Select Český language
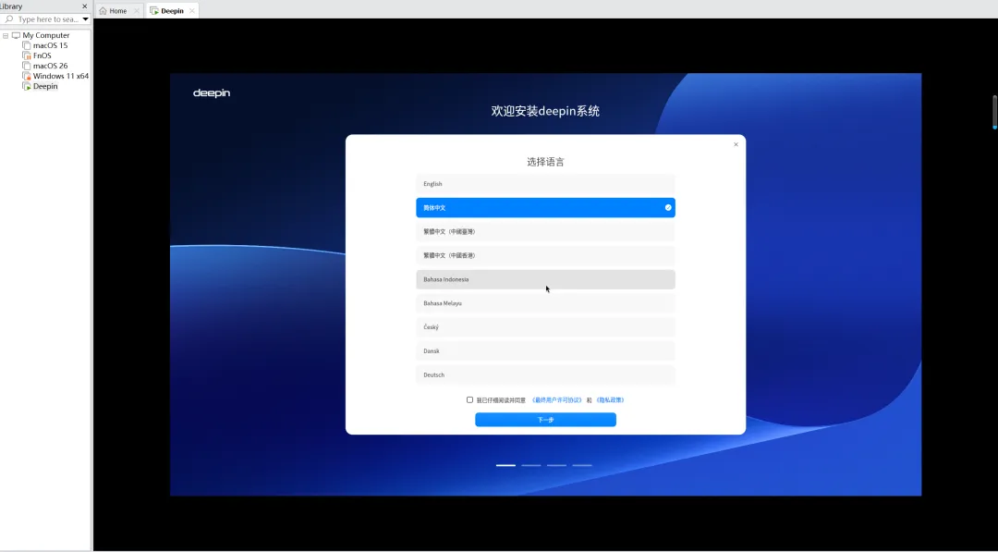The image size is (998, 552). 545,327
